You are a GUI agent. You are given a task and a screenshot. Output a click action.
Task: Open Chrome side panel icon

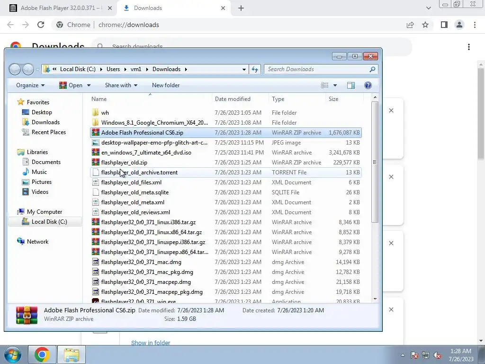pyautogui.click(x=444, y=25)
